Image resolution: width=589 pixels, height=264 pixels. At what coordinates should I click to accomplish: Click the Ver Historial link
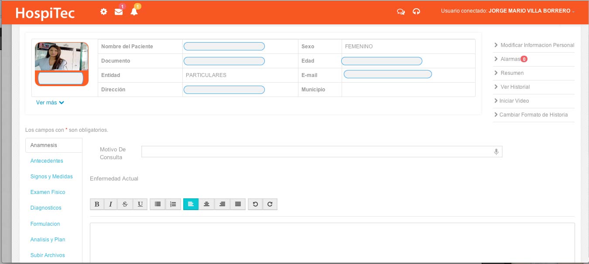point(515,87)
